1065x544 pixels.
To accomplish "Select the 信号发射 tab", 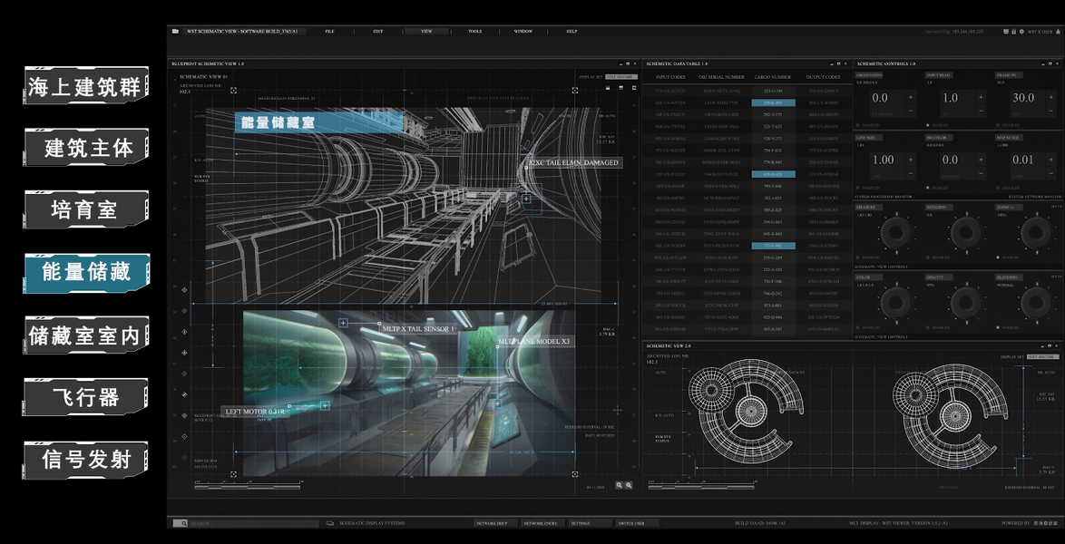I will [86, 460].
